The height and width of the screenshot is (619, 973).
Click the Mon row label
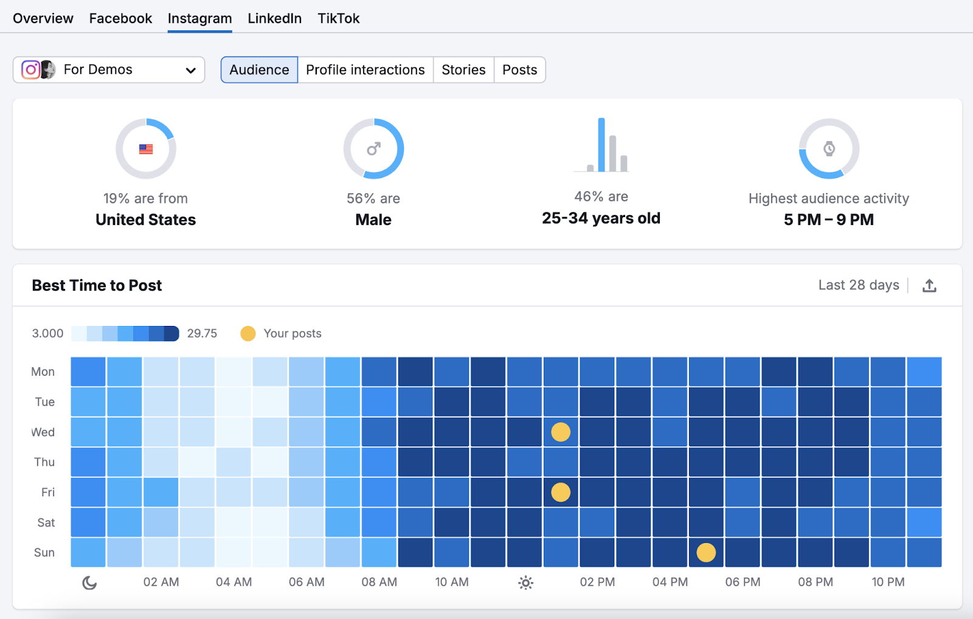tap(43, 372)
